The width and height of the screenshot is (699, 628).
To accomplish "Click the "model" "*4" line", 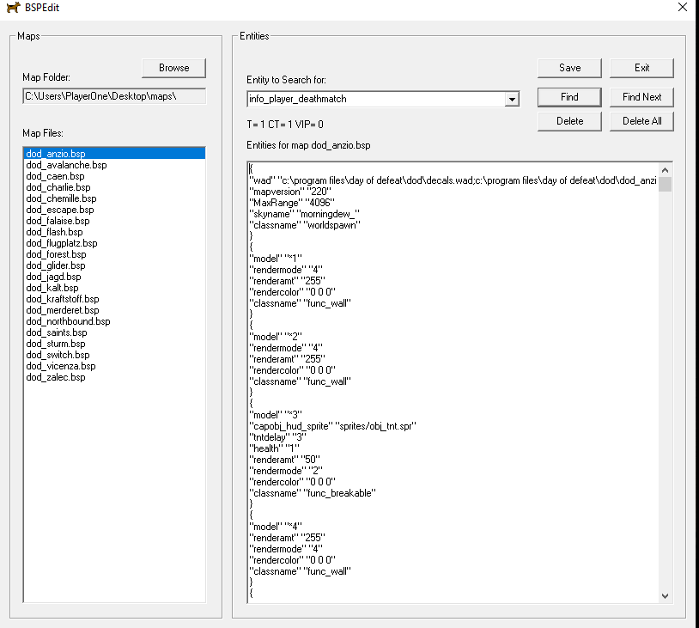I will [276, 527].
